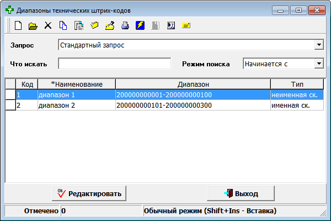Viewport: 331px width, 221px height.
Task: Click the Paste clipboard toolbar icon
Action: (79, 25)
